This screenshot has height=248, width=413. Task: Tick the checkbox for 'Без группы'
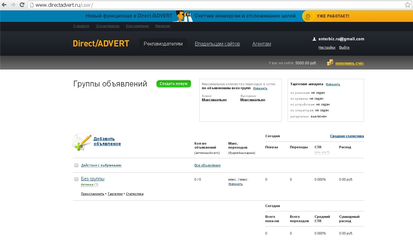coord(76,179)
